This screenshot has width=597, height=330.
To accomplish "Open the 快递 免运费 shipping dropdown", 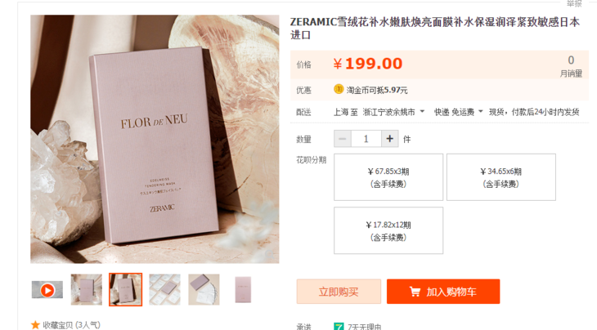I will tap(459, 112).
